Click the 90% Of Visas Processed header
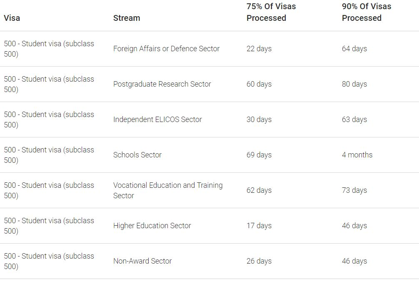Viewport: 419px width, 284px height. [367, 12]
